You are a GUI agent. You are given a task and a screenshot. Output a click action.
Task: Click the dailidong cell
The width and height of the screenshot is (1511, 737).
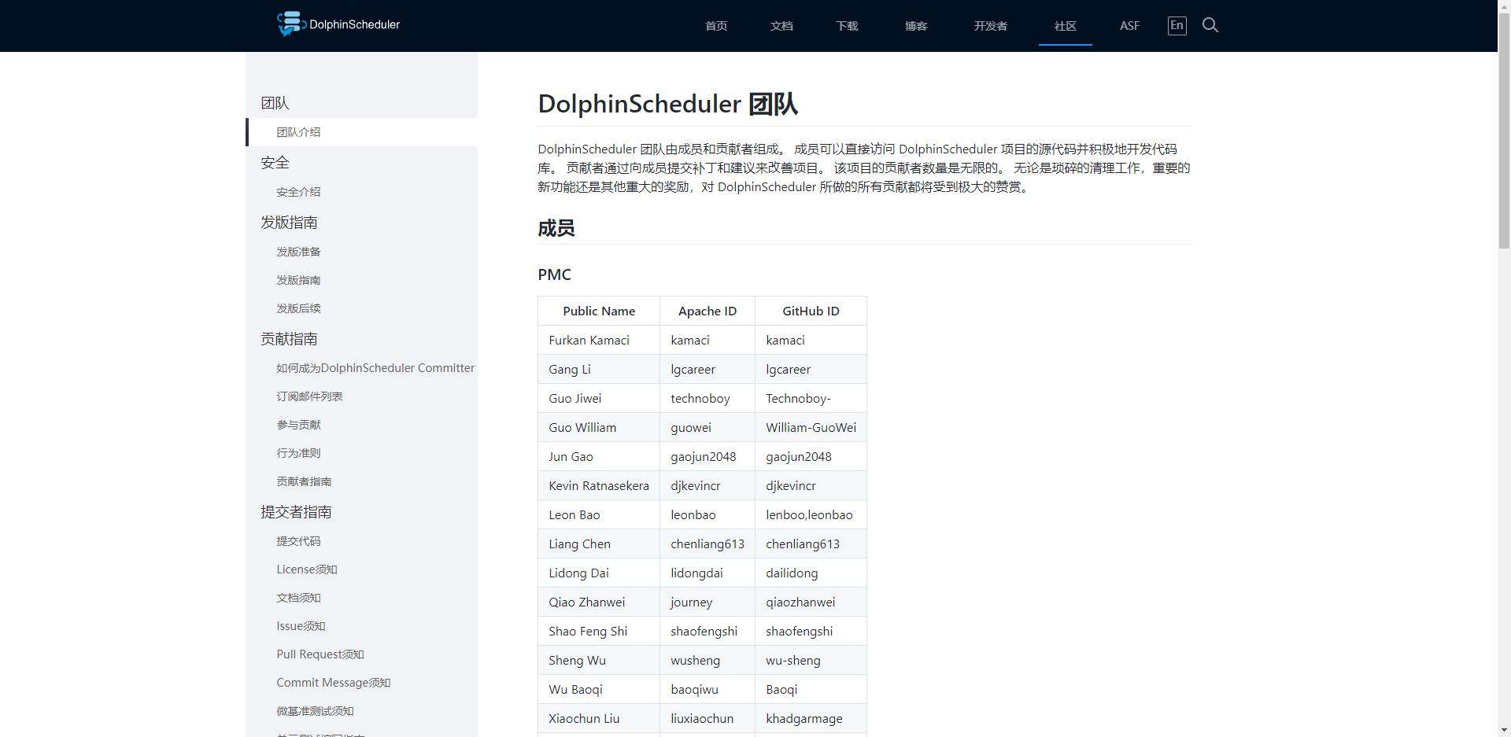[x=811, y=573]
